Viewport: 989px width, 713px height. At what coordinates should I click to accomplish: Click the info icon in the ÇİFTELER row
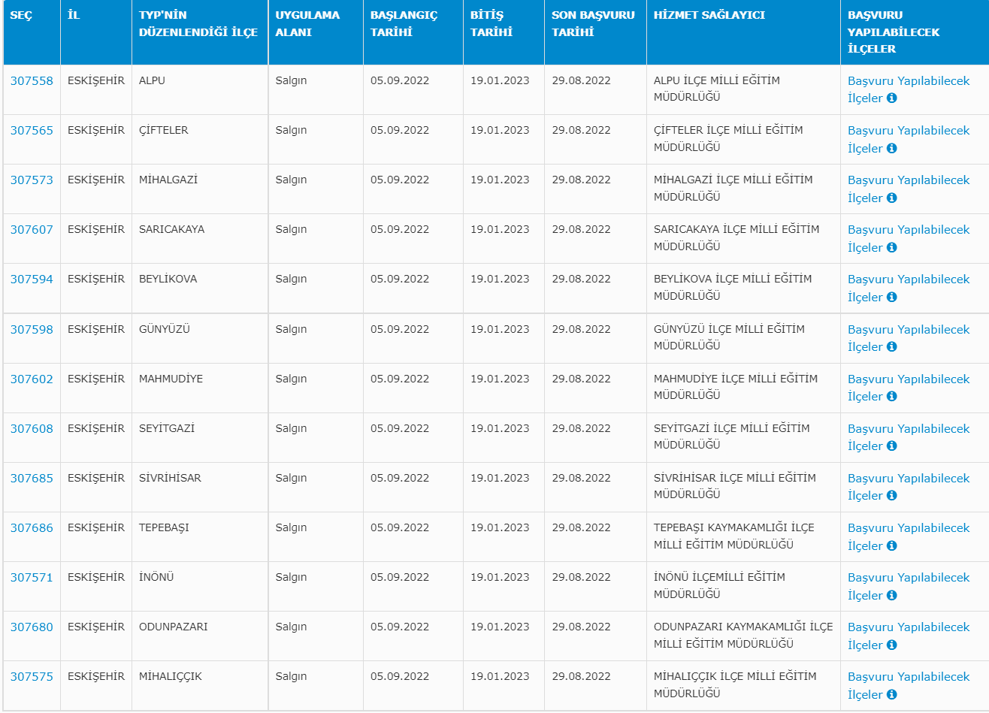click(x=892, y=148)
